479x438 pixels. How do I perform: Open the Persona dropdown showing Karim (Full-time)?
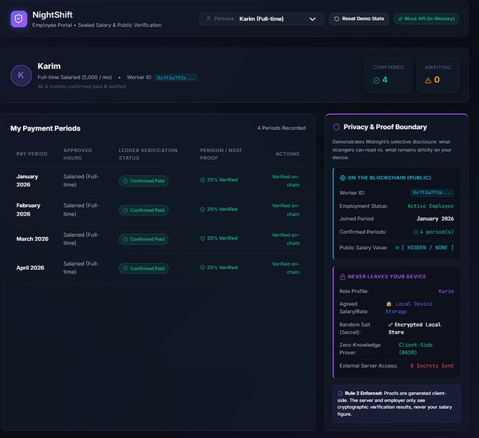262,19
